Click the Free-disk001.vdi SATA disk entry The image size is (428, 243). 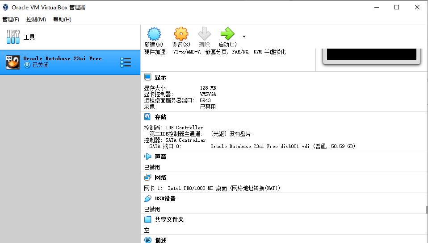tap(283, 146)
